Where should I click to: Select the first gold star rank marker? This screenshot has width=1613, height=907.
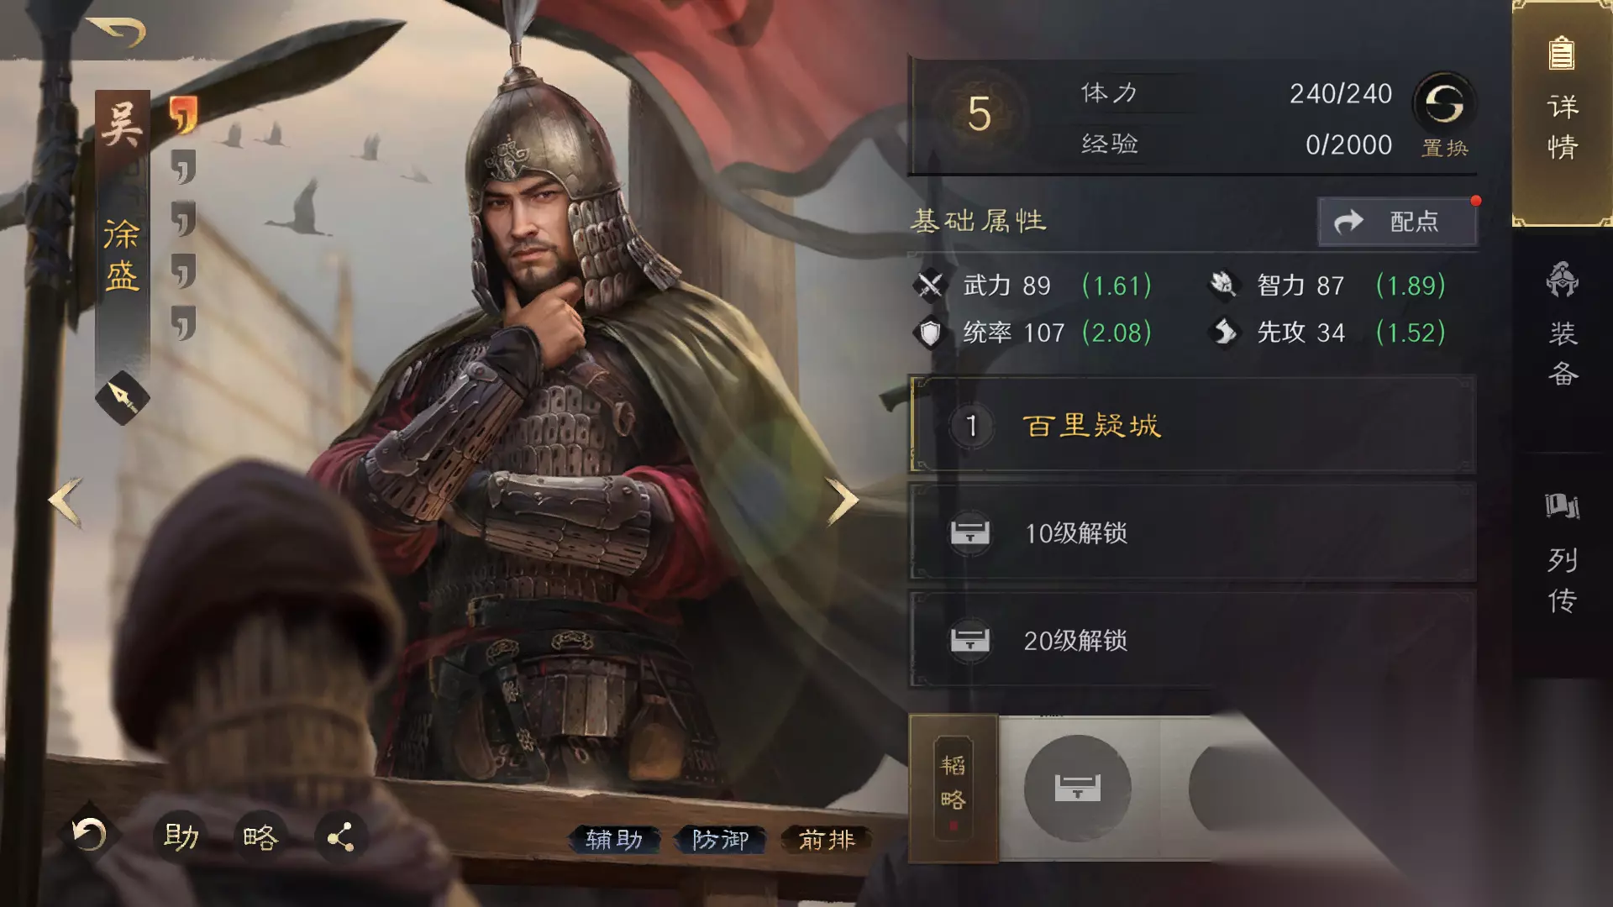point(183,115)
